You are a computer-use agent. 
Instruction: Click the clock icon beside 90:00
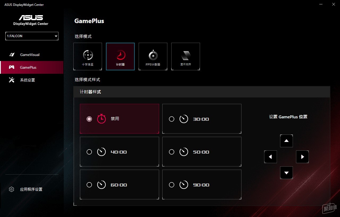click(x=184, y=185)
